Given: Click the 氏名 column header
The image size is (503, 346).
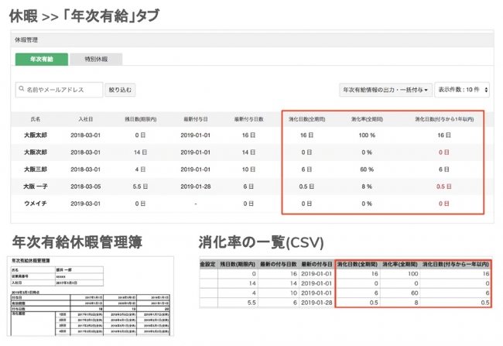Looking at the screenshot, I should point(36,119).
